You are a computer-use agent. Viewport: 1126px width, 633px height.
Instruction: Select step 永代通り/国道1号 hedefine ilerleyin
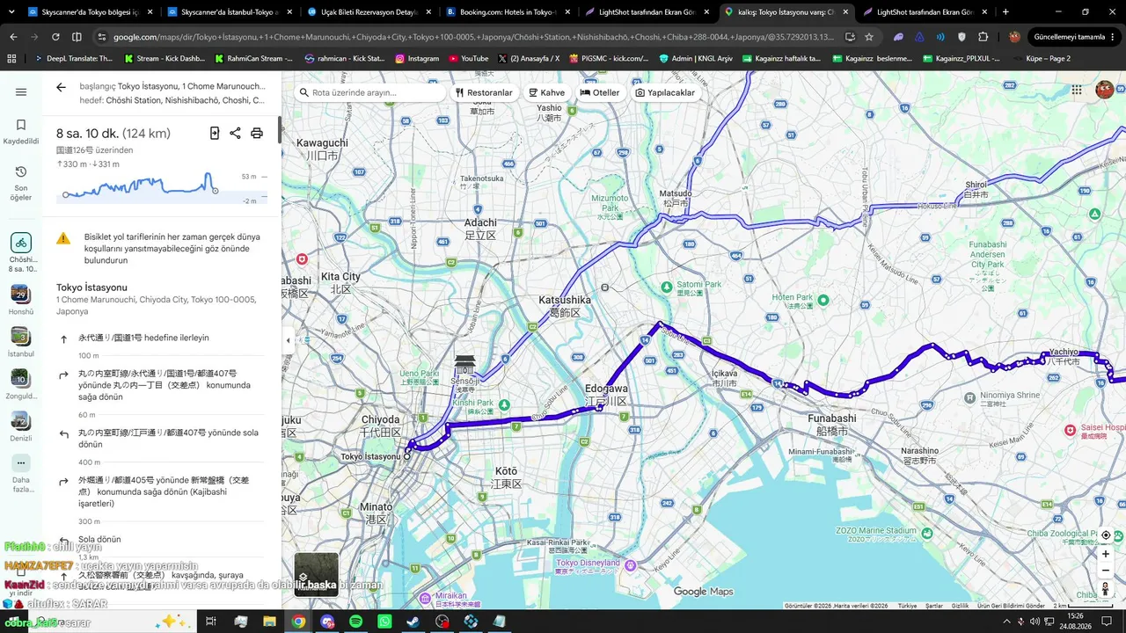pyautogui.click(x=160, y=338)
